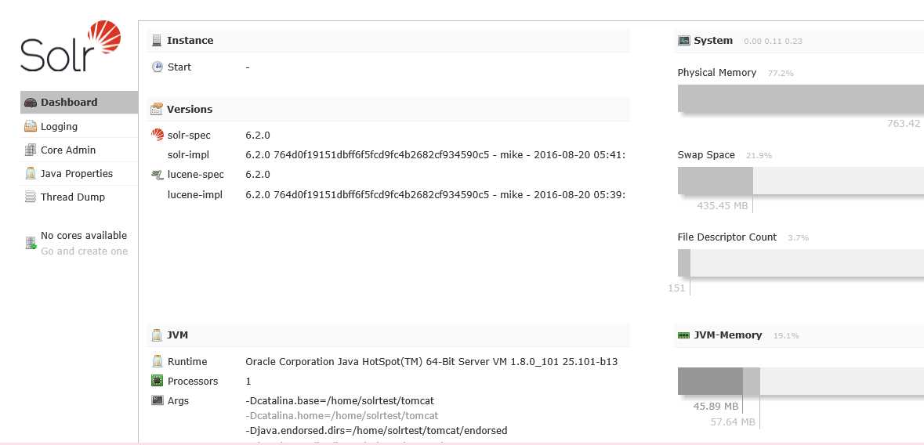Click the Instance section header

[x=389, y=41]
